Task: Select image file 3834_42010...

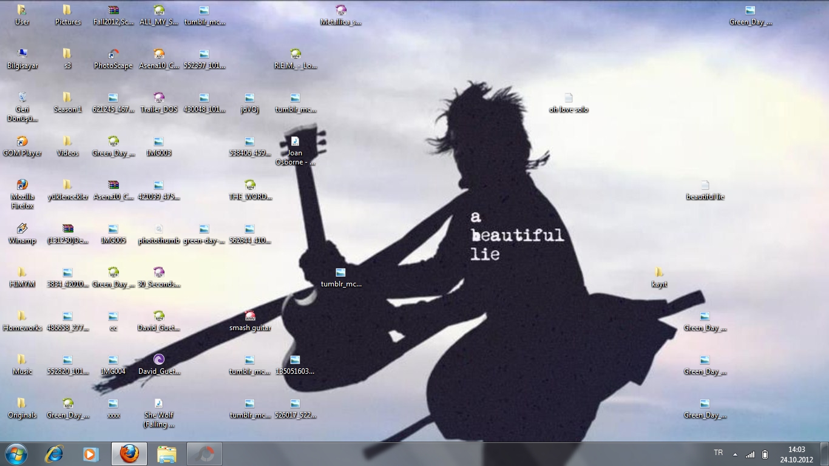Action: point(67,277)
